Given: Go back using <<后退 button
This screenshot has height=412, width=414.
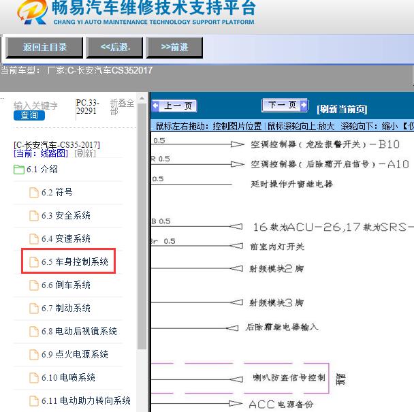Looking at the screenshot, I should point(114,48).
